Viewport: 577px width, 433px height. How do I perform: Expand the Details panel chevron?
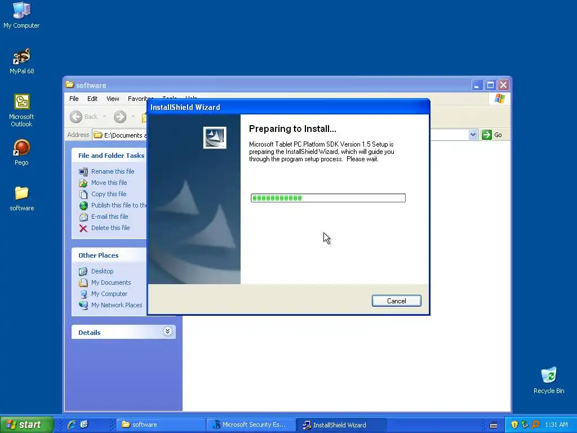167,332
